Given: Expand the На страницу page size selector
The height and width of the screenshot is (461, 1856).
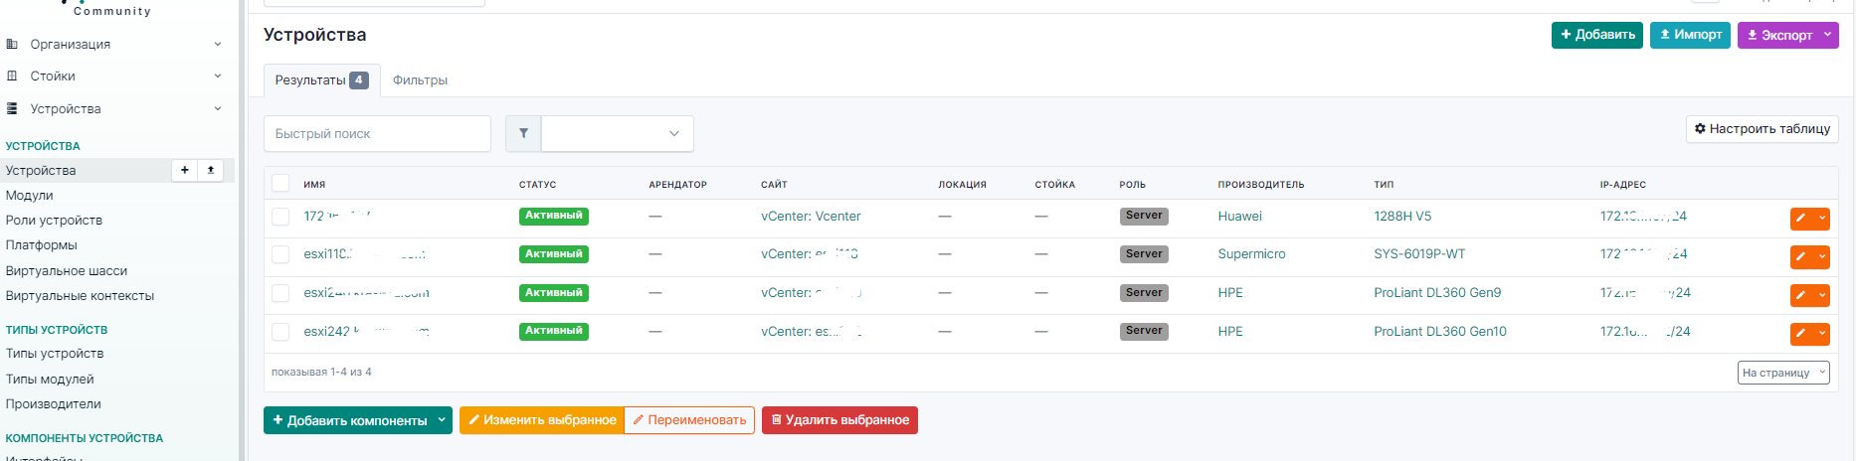Looking at the screenshot, I should point(1782,373).
